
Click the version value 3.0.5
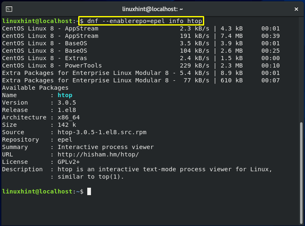(x=67, y=103)
